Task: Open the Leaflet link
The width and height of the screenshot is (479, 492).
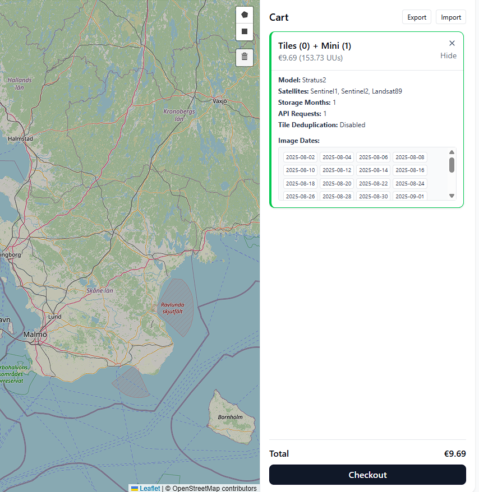Action: 149,488
